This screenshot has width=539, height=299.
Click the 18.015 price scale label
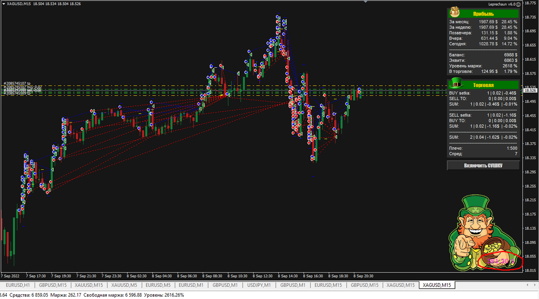(530, 271)
